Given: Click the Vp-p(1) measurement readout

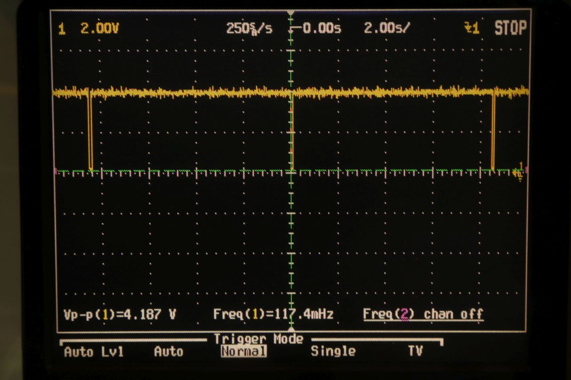Looking at the screenshot, I should pos(120,314).
